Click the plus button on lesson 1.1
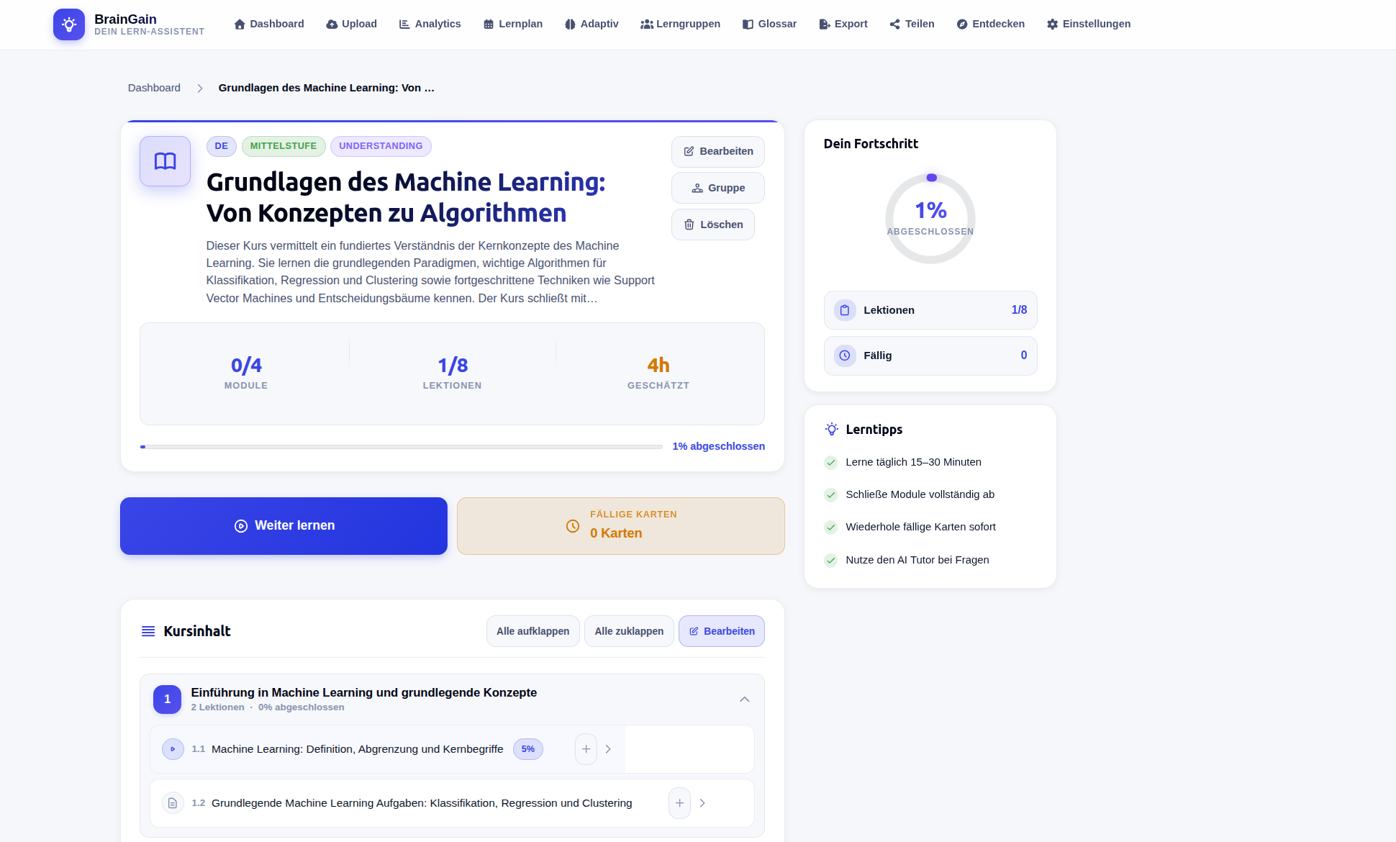Image resolution: width=1396 pixels, height=842 pixels. point(586,749)
